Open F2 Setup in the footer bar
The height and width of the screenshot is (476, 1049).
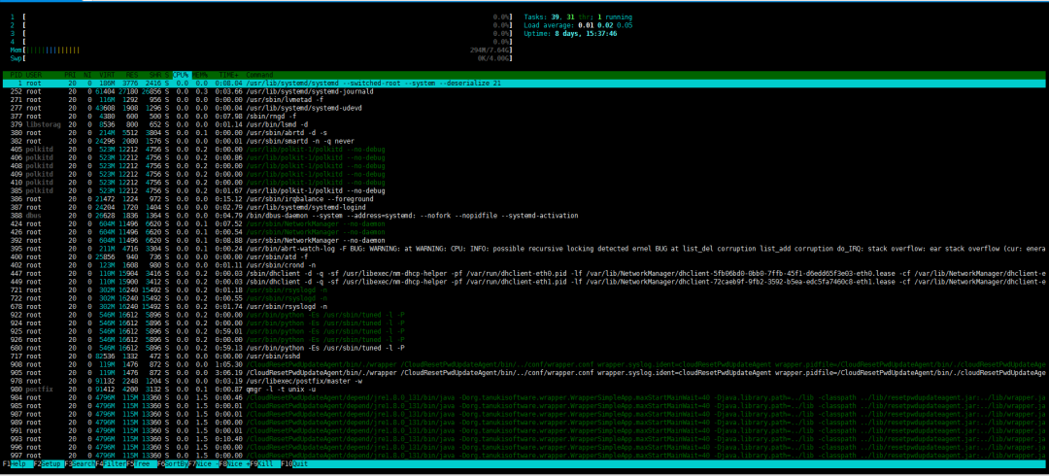point(50,465)
